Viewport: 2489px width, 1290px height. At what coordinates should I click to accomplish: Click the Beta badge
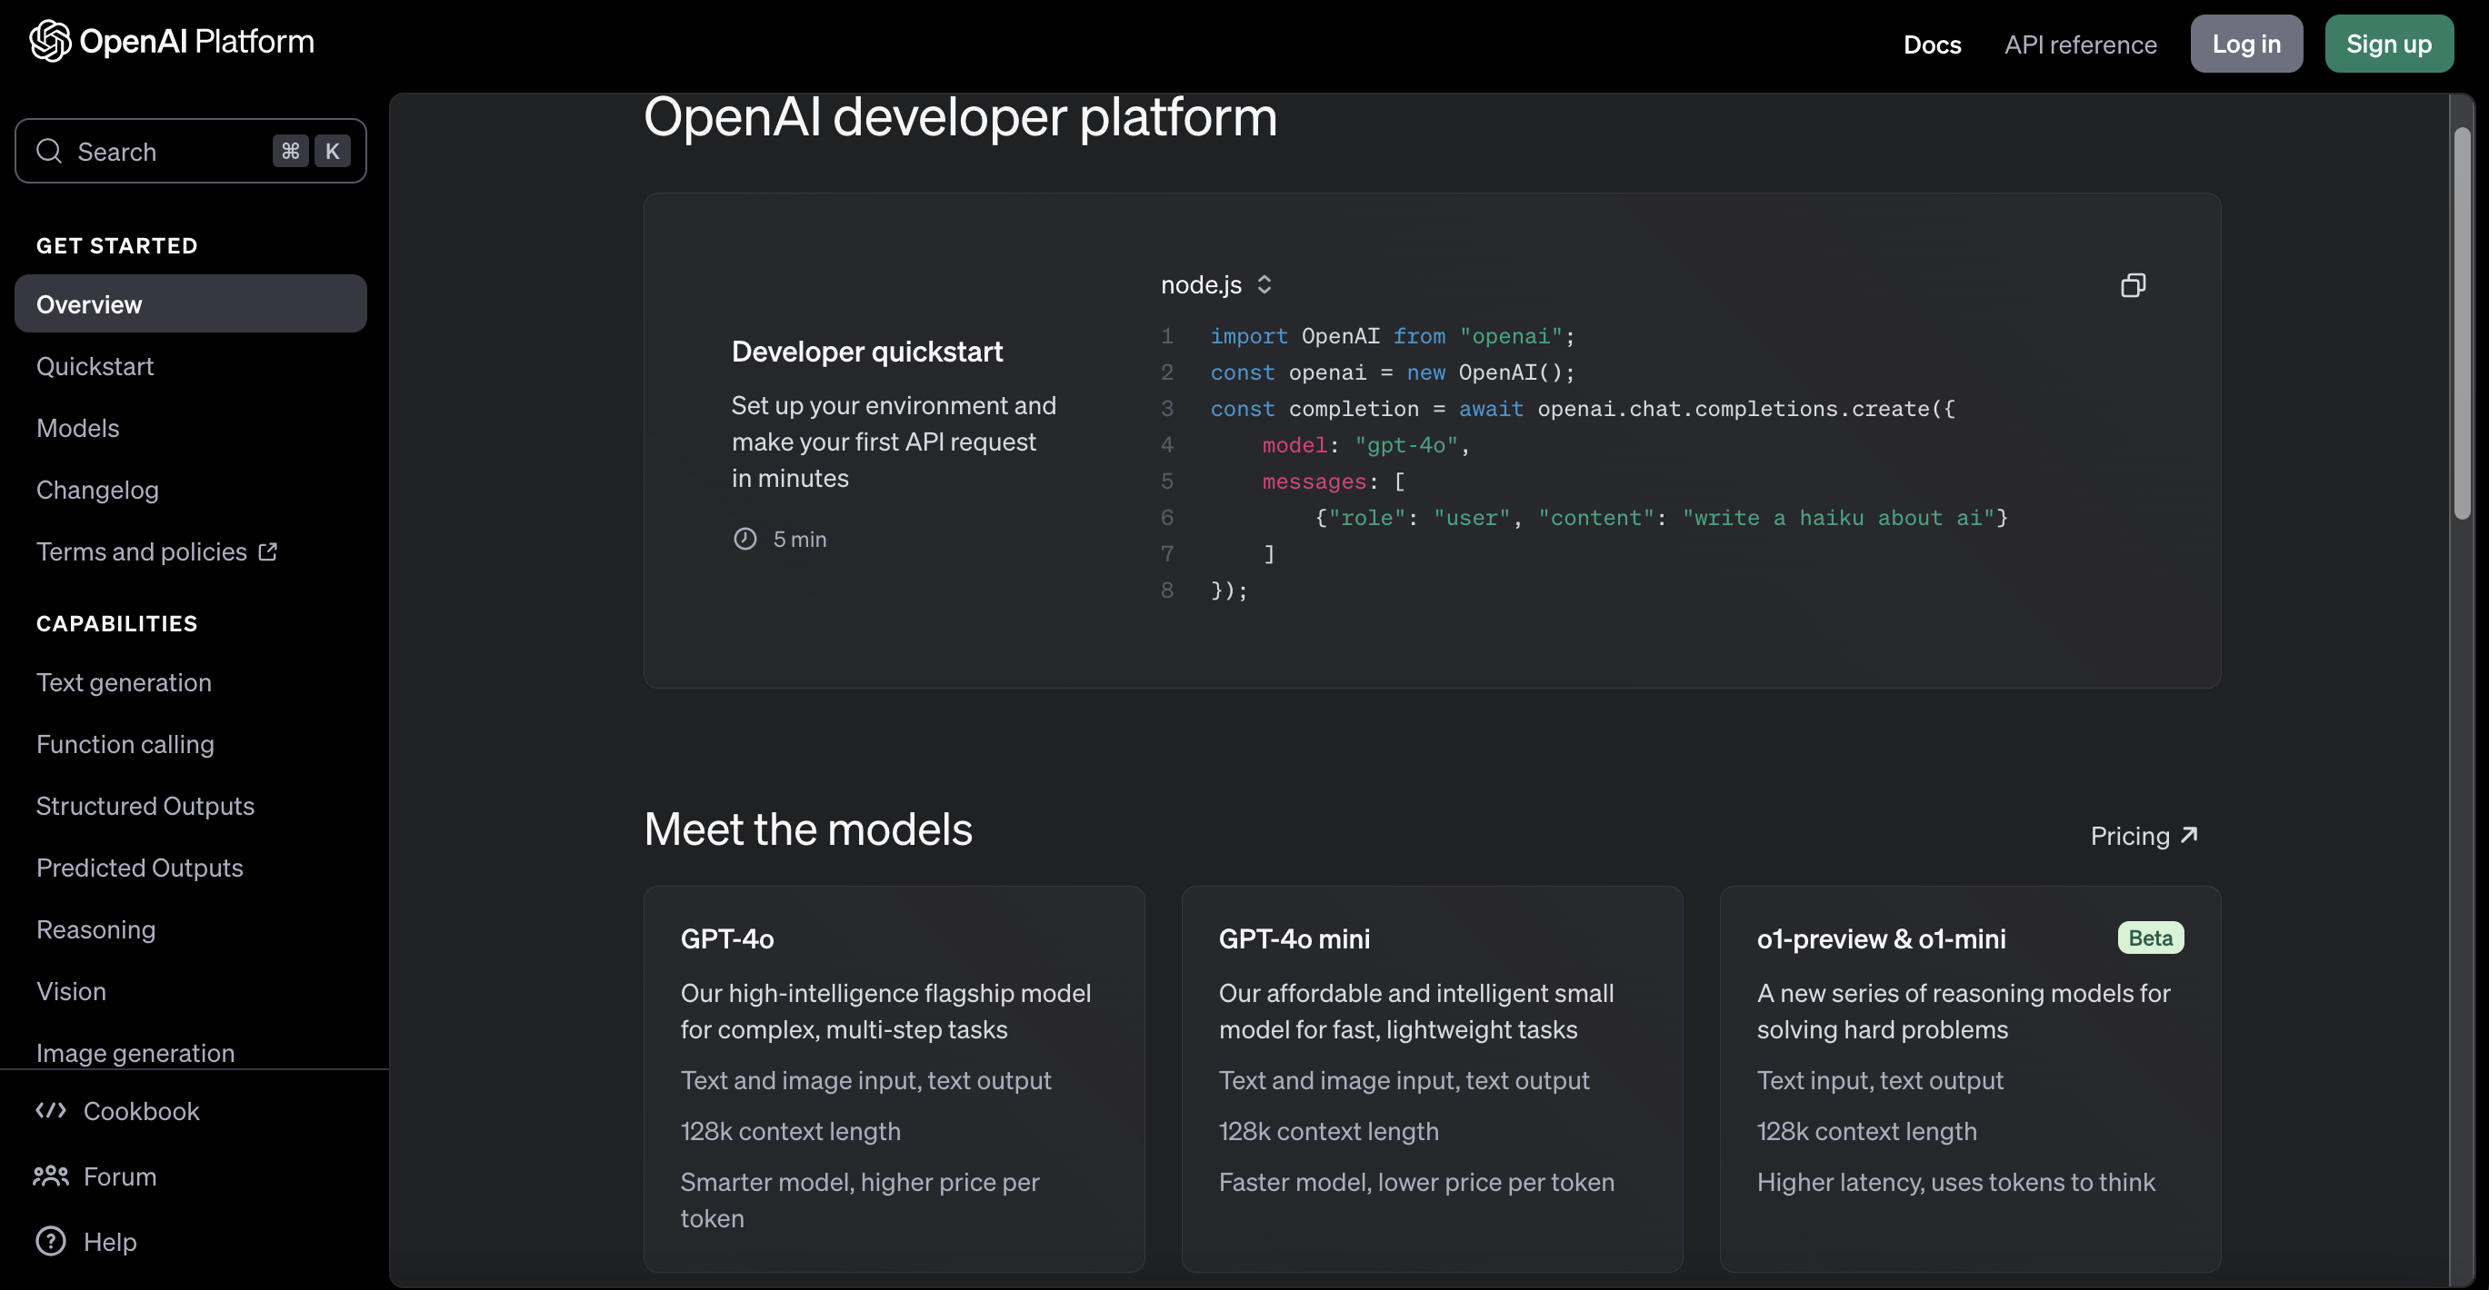coord(2150,938)
